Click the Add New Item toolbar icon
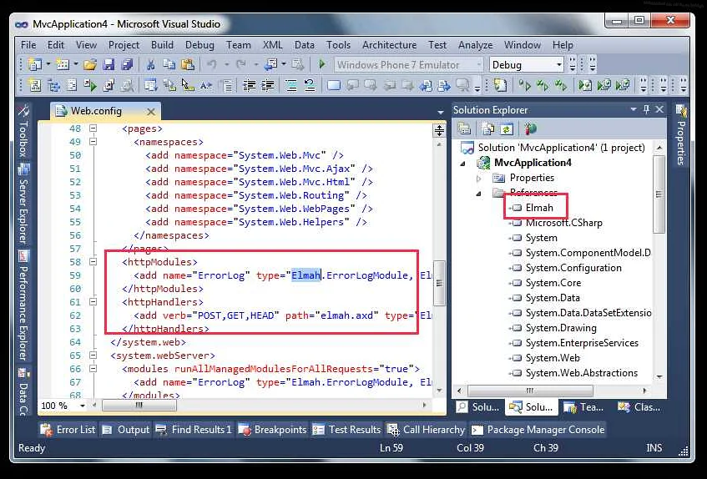The height and width of the screenshot is (479, 707). pyautogui.click(x=63, y=65)
